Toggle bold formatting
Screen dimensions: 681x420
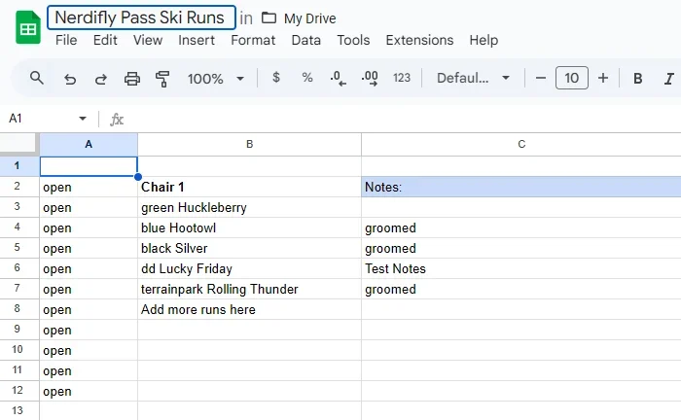pyautogui.click(x=638, y=78)
